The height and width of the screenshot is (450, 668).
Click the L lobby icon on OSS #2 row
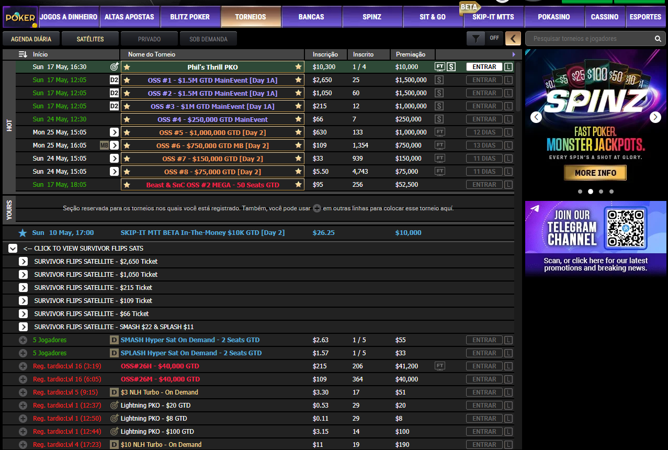pyautogui.click(x=508, y=93)
